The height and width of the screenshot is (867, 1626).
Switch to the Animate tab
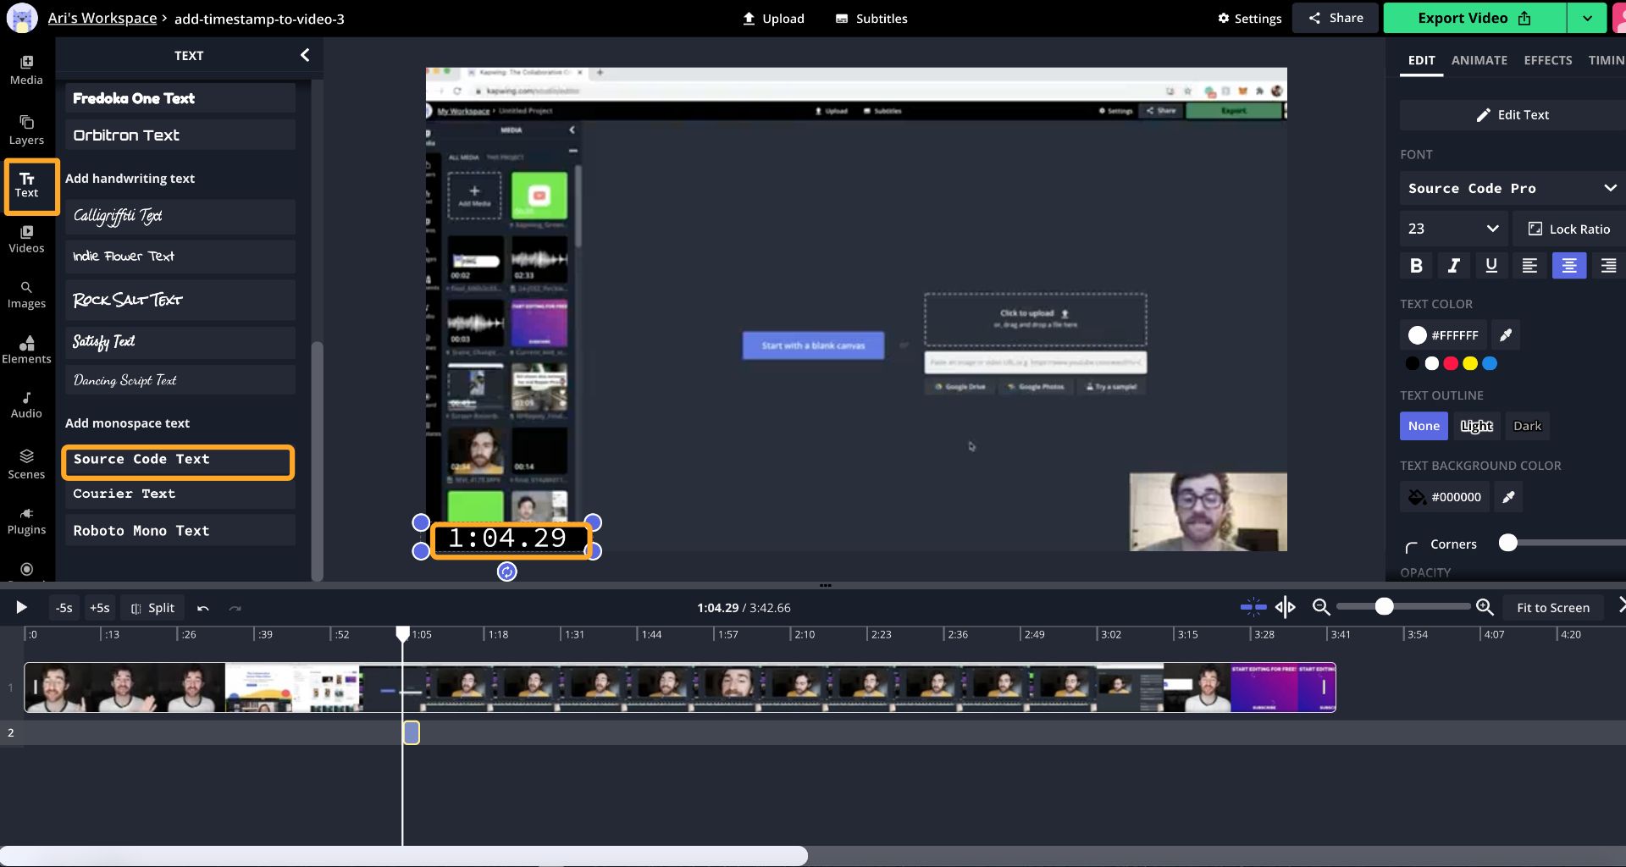1479,60
